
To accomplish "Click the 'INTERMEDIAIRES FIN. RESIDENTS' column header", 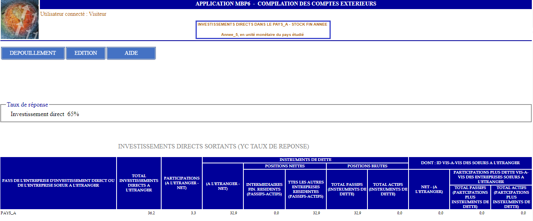I will pos(264,189).
